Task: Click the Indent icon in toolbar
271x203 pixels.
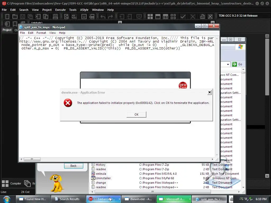Action: pos(121,17)
